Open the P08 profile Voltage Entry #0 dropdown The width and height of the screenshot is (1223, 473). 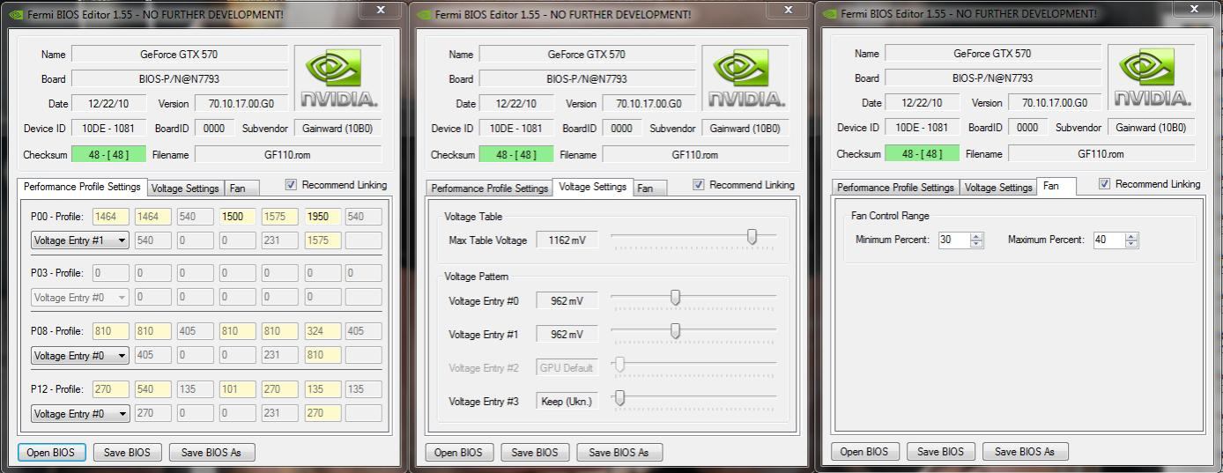[x=80, y=356]
